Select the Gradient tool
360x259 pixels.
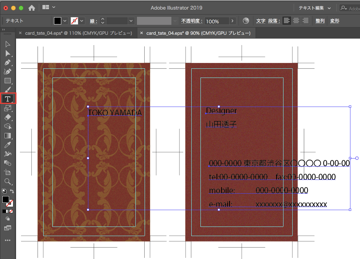click(8, 136)
